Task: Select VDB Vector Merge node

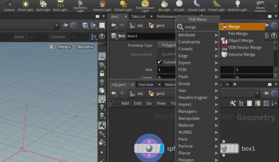Action: [242, 48]
